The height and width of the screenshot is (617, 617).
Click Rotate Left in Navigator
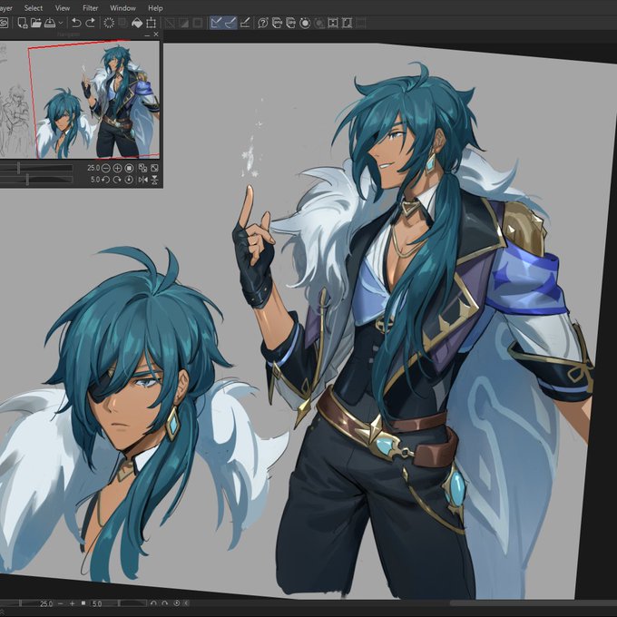pyautogui.click(x=105, y=180)
